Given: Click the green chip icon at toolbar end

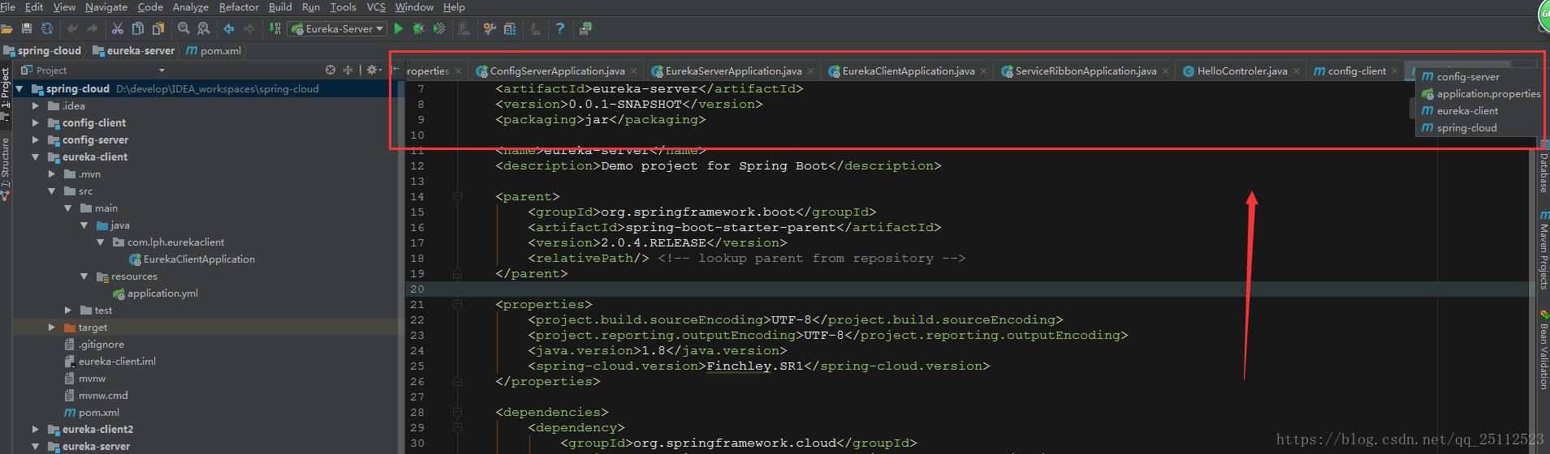Looking at the screenshot, I should pyautogui.click(x=585, y=28).
